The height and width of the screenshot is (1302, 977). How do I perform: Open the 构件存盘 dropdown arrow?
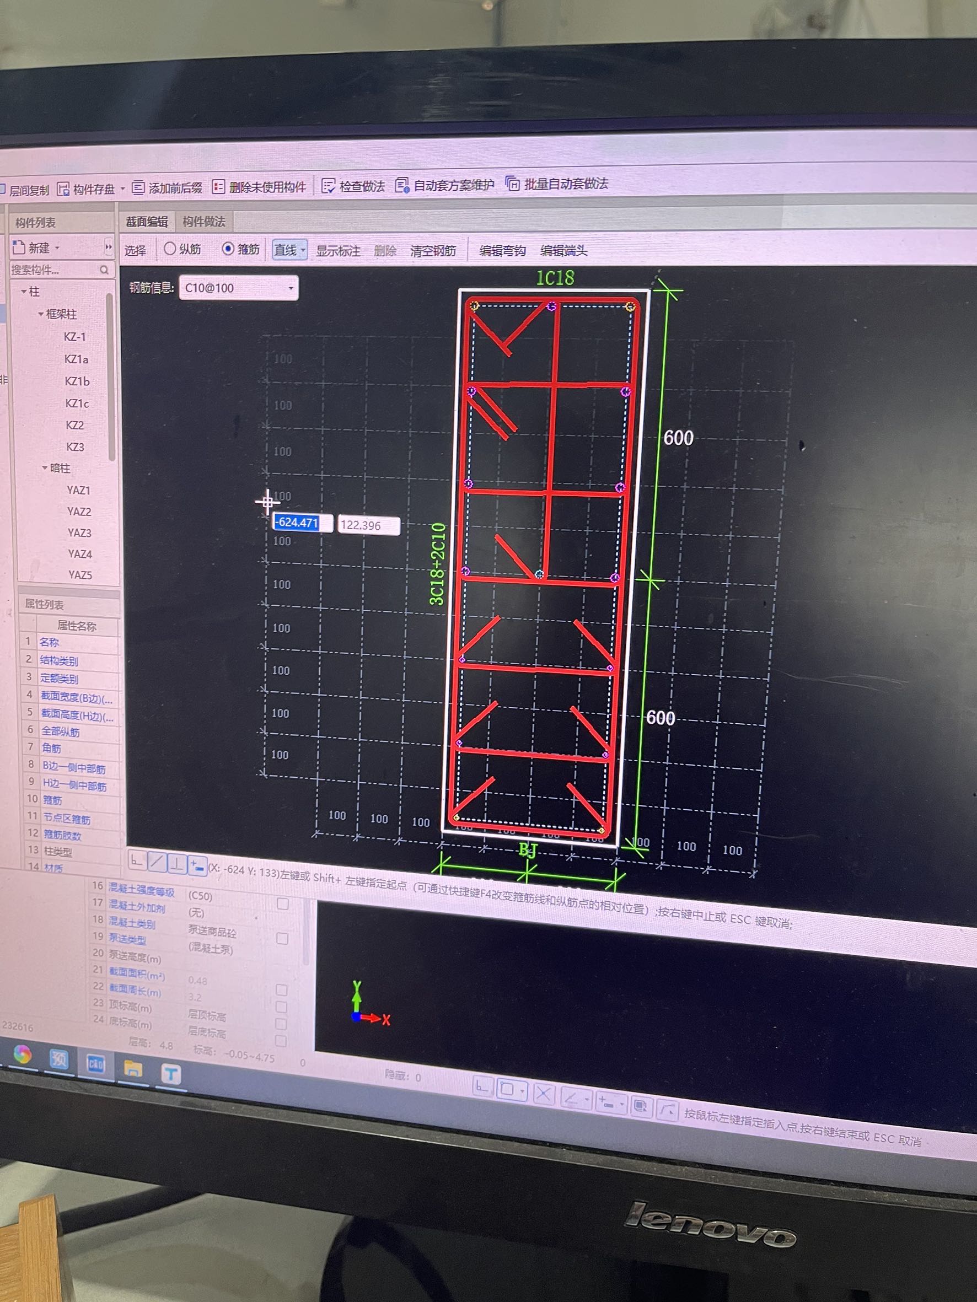pyautogui.click(x=122, y=189)
